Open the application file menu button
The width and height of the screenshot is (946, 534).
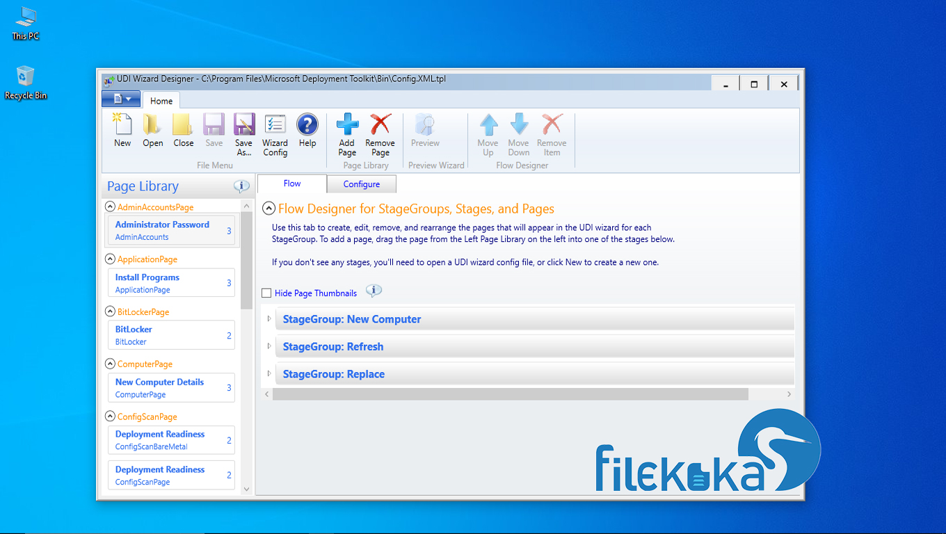(121, 99)
